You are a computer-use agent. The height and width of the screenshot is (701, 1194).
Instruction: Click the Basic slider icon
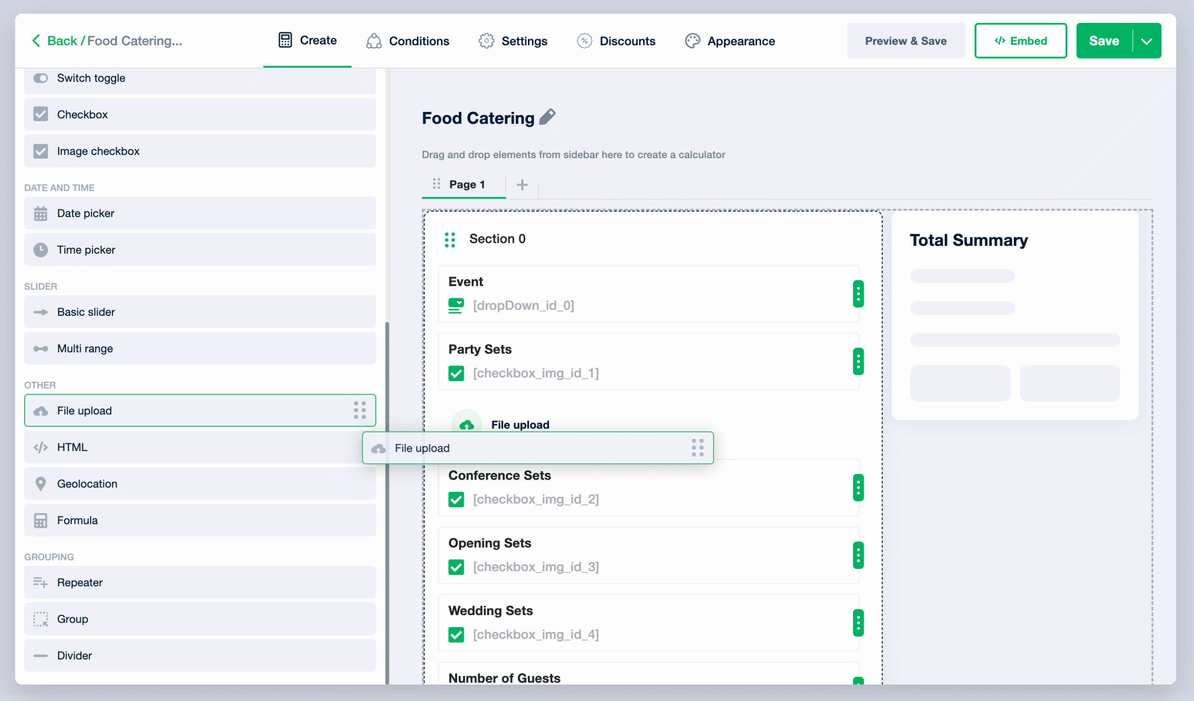(x=41, y=312)
